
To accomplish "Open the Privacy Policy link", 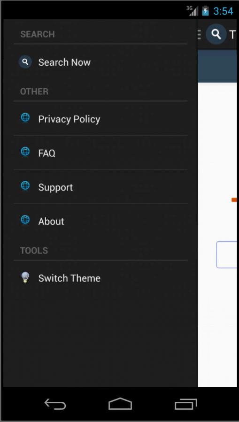I will click(x=100, y=119).
